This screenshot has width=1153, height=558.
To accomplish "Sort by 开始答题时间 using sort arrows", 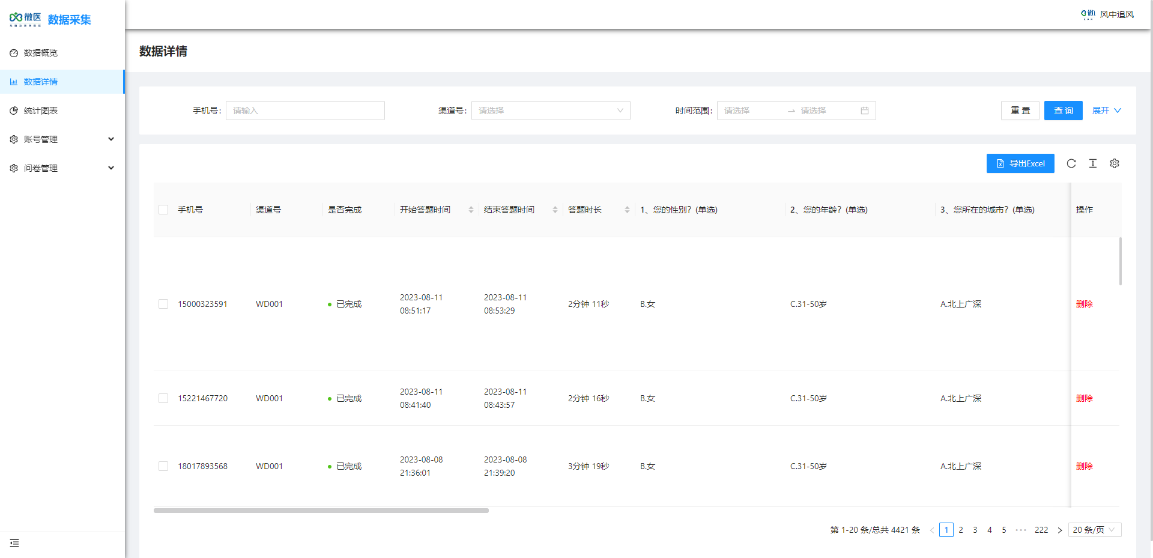I will tap(471, 210).
